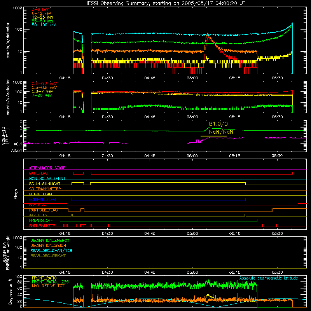Select the NON_SOLAR_EVENT flag label
311x311 pixels.
pos(47,178)
